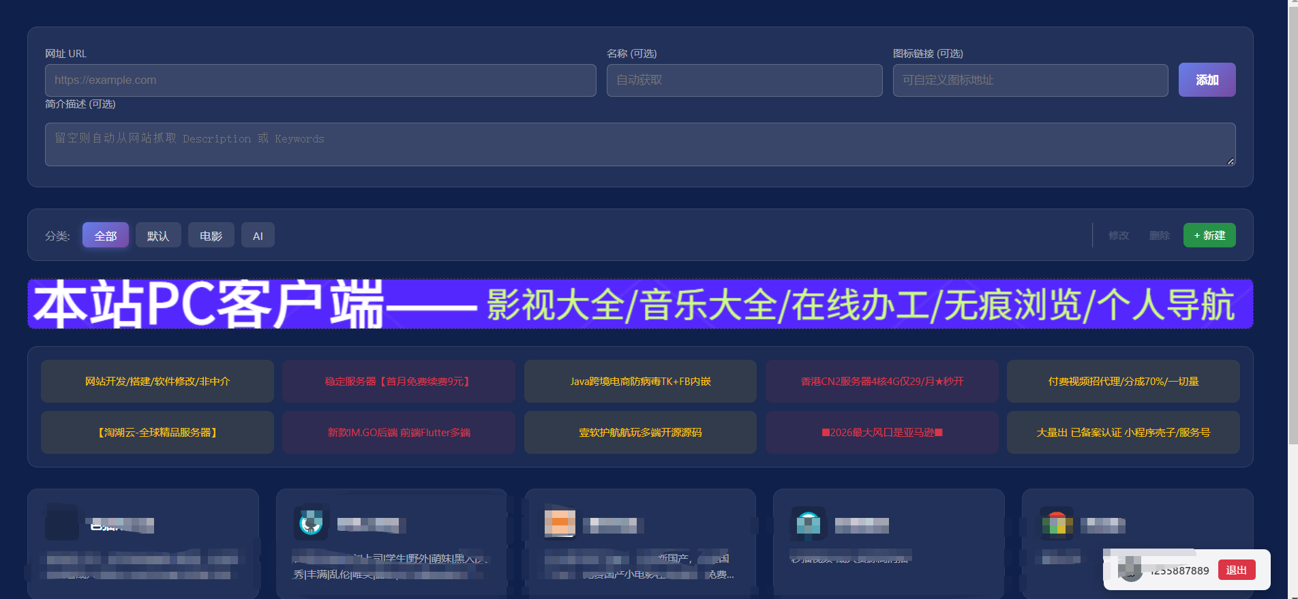Focus the 名称 (可选) input field
This screenshot has height=599, width=1298.
point(744,80)
